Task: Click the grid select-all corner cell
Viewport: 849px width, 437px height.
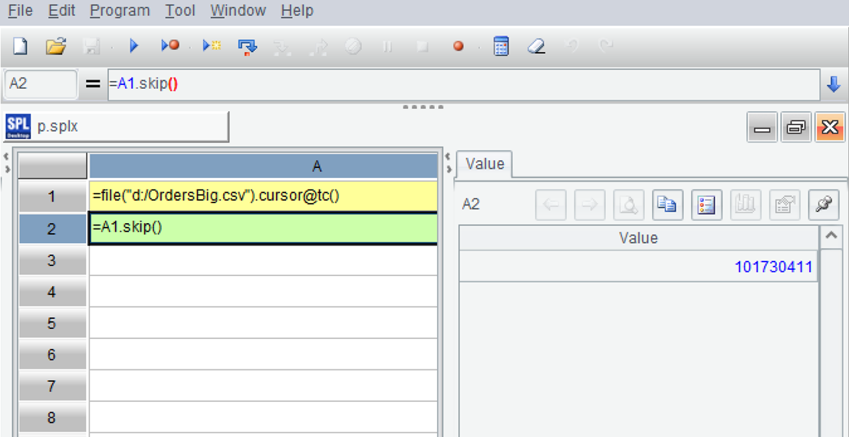Action: pyautogui.click(x=52, y=167)
